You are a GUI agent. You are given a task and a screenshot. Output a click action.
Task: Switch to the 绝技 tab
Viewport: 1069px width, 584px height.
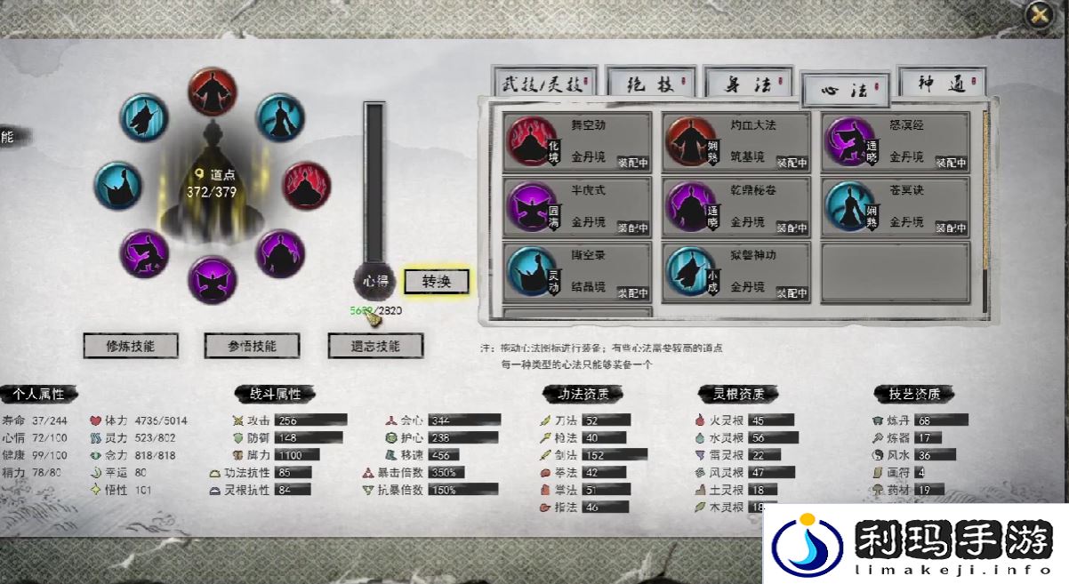(x=650, y=84)
